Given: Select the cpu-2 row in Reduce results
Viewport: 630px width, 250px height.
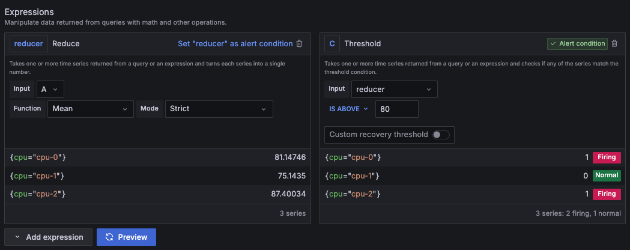Looking at the screenshot, I should pyautogui.click(x=157, y=194).
